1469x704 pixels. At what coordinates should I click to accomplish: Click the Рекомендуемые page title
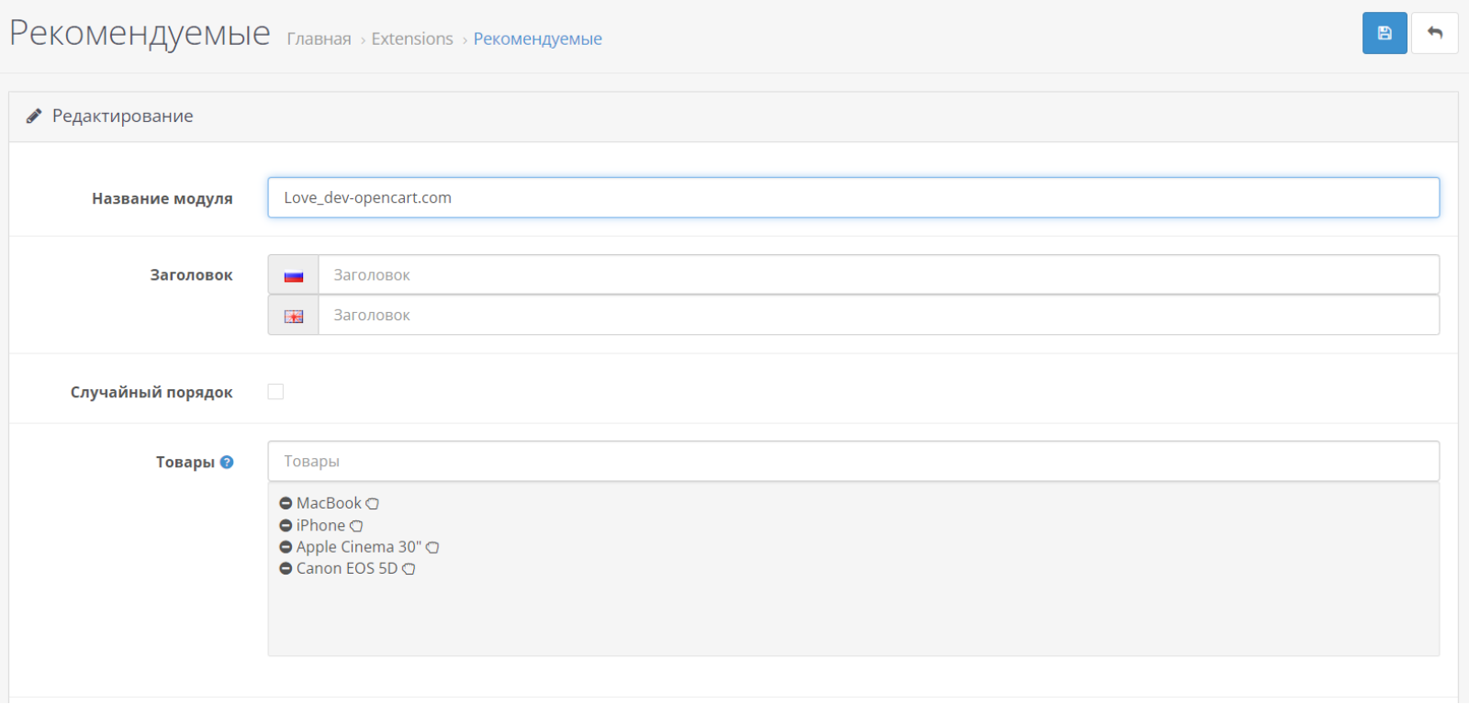pyautogui.click(x=140, y=33)
